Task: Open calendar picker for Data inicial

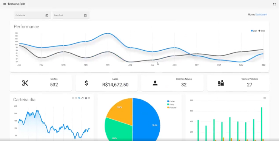Action: tap(47, 15)
